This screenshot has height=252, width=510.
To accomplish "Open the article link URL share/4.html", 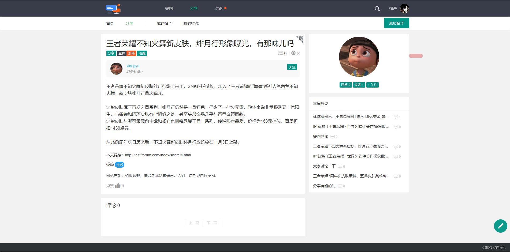I will coord(158,155).
